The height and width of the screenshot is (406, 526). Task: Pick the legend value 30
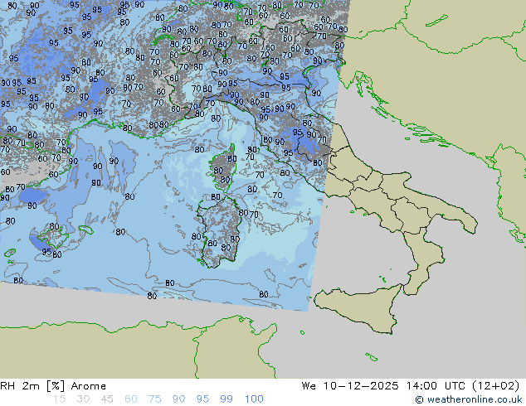[x=83, y=399]
